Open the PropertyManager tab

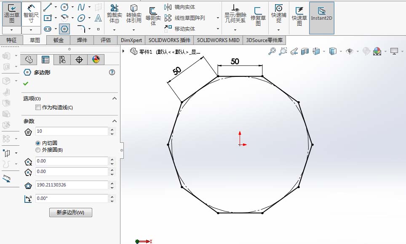coord(45,60)
